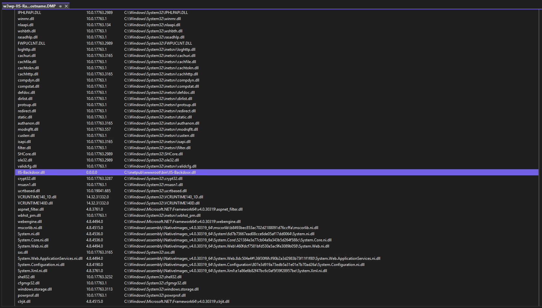Select compstat.dll module row
Image resolution: width=542 pixels, height=308 pixels.
click(x=277, y=86)
